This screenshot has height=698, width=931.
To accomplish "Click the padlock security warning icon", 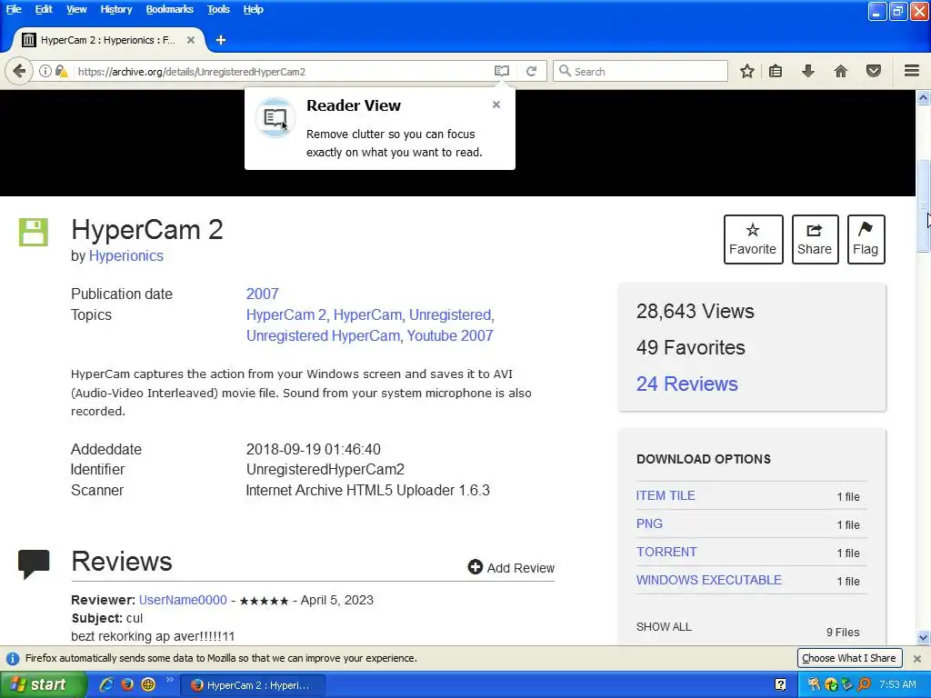I will coord(61,71).
